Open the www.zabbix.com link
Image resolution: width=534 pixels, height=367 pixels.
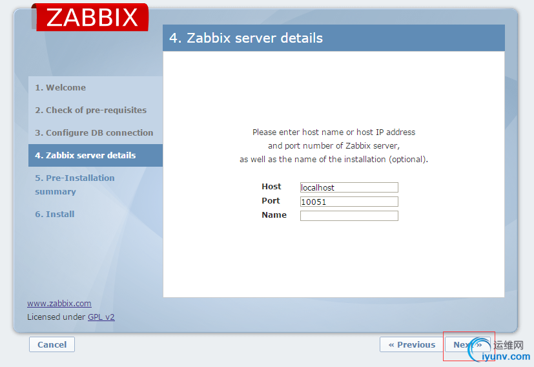click(x=59, y=303)
